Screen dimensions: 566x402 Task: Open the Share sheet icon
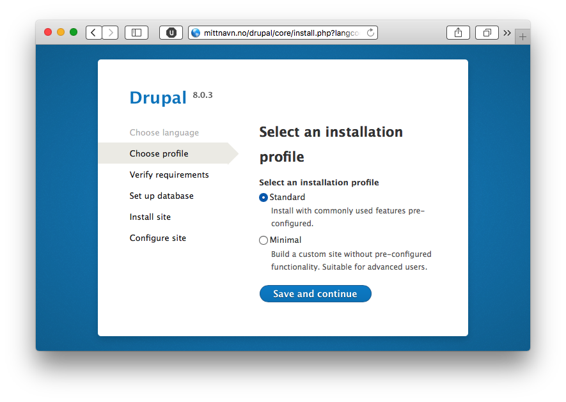[458, 33]
